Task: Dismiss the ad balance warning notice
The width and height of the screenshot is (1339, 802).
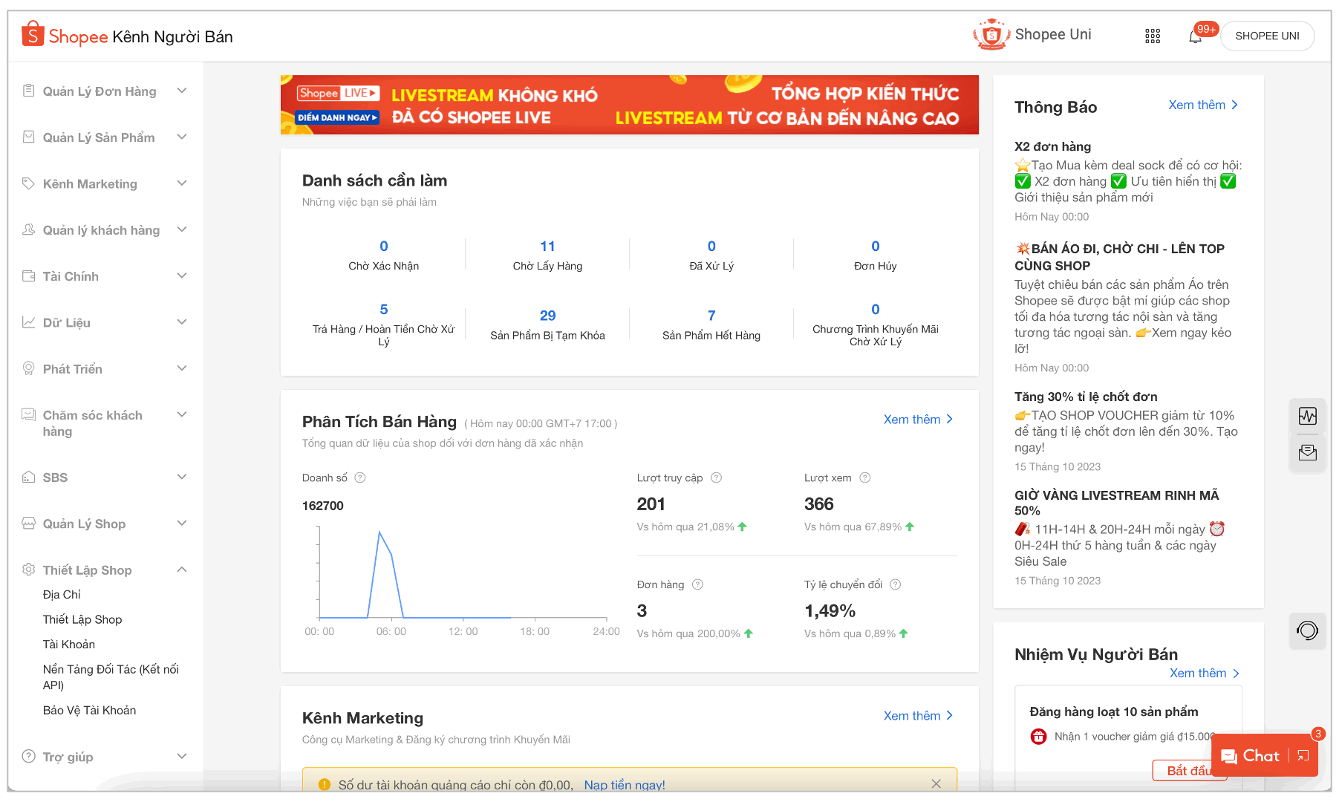Action: tap(936, 783)
